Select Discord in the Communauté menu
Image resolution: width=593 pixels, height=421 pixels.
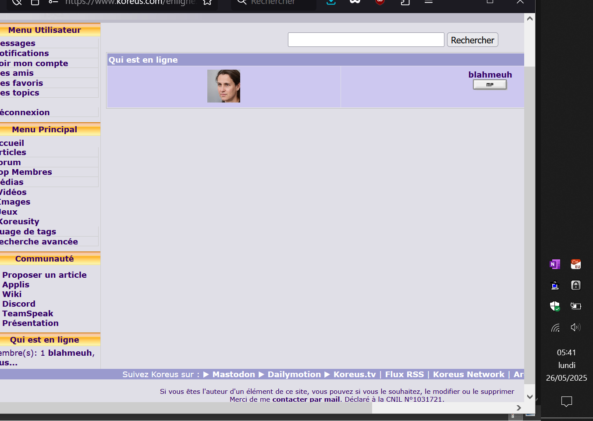19,304
